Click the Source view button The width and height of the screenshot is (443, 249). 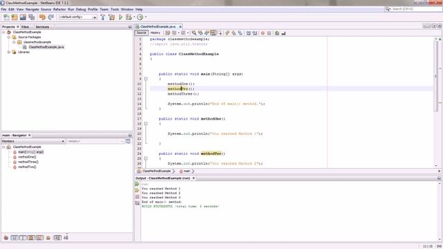click(x=141, y=33)
